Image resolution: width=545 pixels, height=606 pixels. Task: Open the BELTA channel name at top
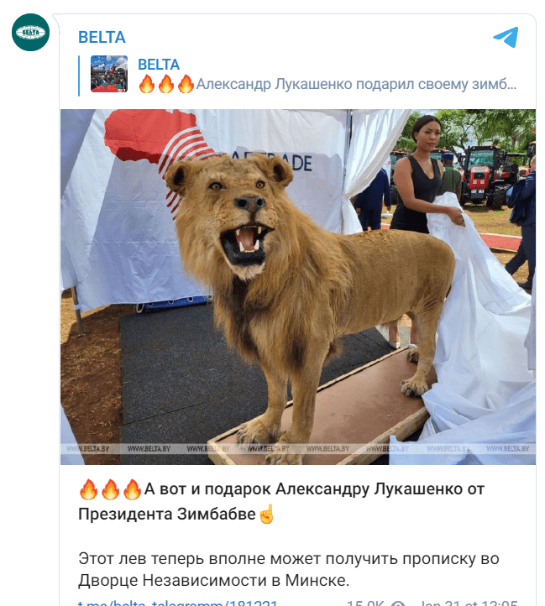click(x=102, y=38)
